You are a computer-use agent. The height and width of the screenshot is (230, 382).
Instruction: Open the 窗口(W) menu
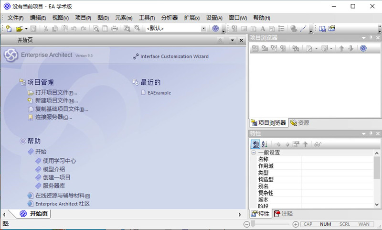[238, 18]
